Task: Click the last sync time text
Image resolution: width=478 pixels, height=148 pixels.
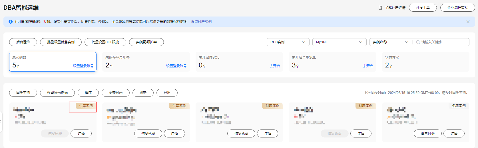Action: point(417,93)
